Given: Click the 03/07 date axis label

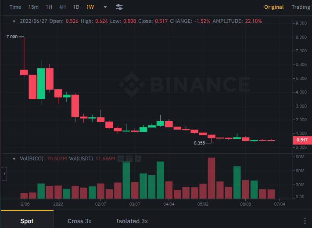Looking at the screenshot, I should 135,204.
